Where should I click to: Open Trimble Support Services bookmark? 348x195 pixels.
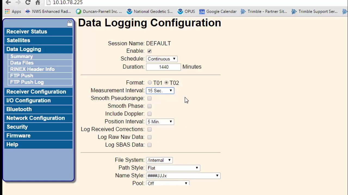pos(314,11)
